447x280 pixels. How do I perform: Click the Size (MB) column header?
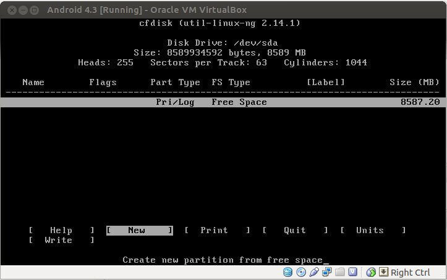point(414,82)
